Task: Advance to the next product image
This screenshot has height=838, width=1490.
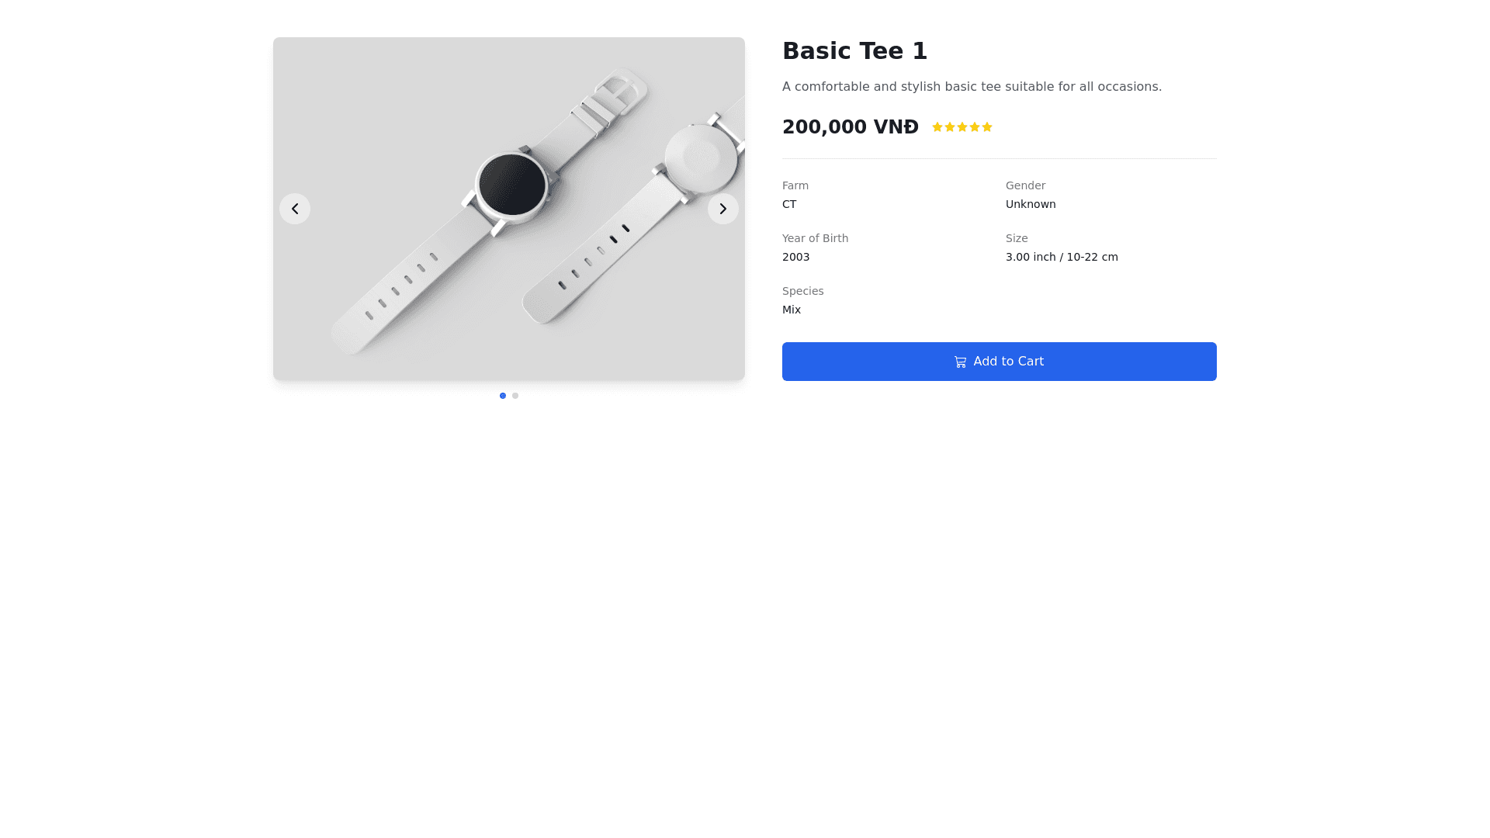Action: click(722, 209)
